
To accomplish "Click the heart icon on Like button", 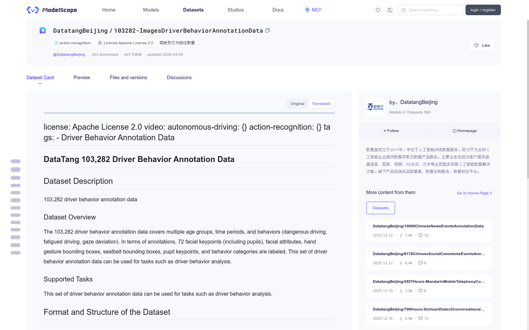I will coord(476,46).
